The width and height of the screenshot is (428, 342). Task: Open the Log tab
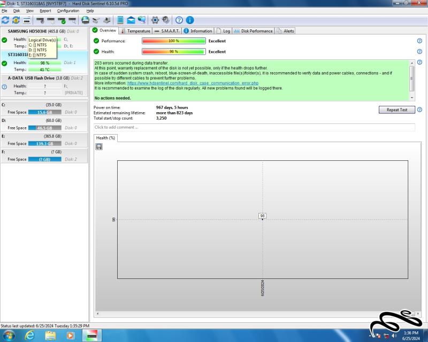(x=223, y=31)
